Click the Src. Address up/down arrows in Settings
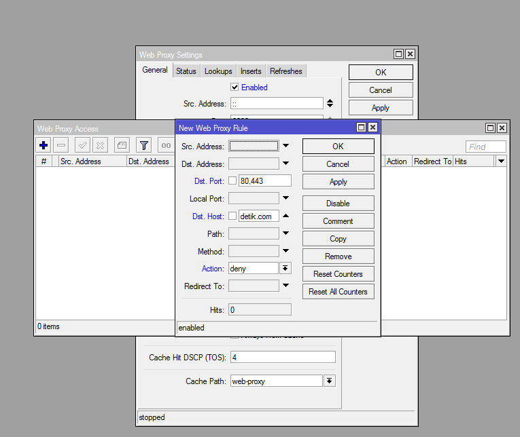This screenshot has width=520, height=437. (x=330, y=103)
